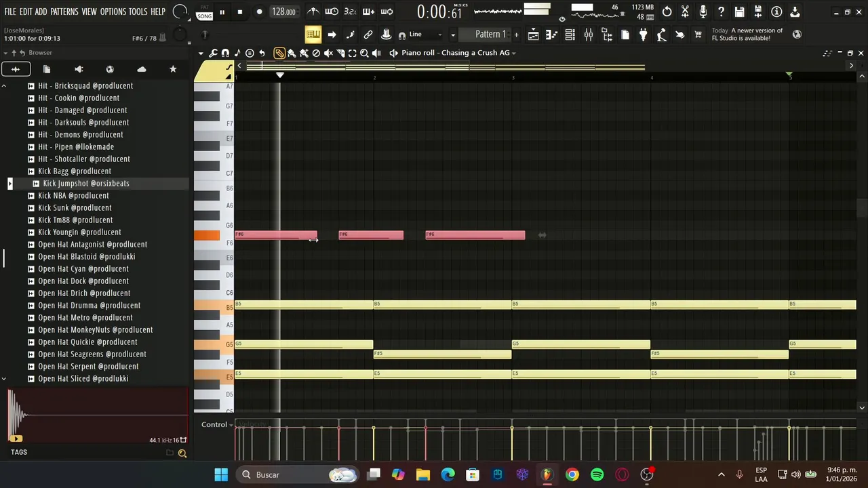This screenshot has width=868, height=488.
Task: Open Browser options arrow menu
Action: click(5, 53)
